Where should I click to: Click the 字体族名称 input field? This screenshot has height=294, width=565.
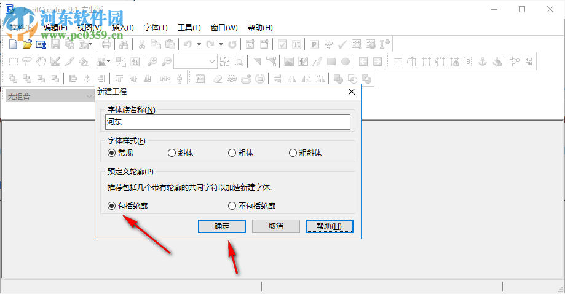(x=227, y=122)
